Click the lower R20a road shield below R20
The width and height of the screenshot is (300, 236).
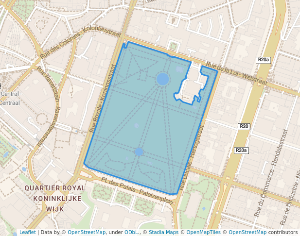pyautogui.click(x=241, y=151)
